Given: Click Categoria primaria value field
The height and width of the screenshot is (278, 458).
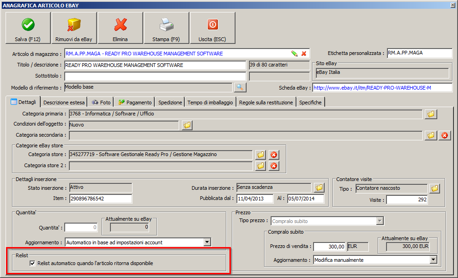Looking at the screenshot, I should [x=246, y=114].
